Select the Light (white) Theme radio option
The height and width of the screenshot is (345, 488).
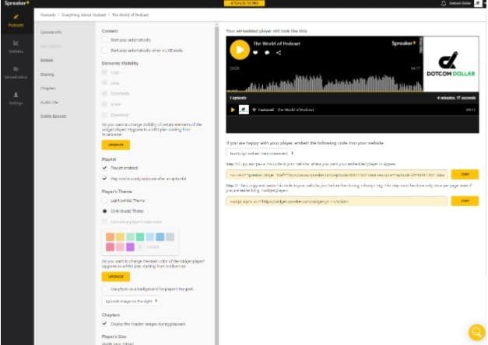(106, 200)
